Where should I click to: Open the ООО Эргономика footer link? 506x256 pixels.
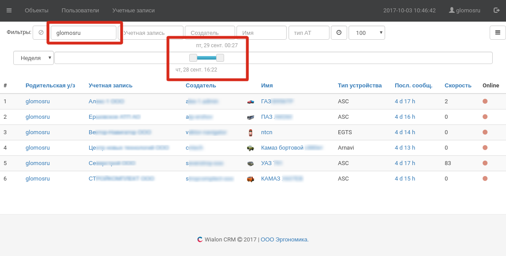tap(285, 240)
